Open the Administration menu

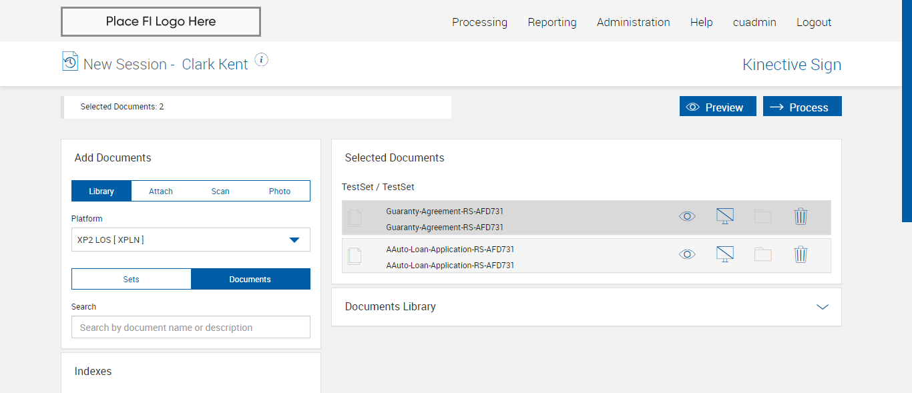(633, 22)
